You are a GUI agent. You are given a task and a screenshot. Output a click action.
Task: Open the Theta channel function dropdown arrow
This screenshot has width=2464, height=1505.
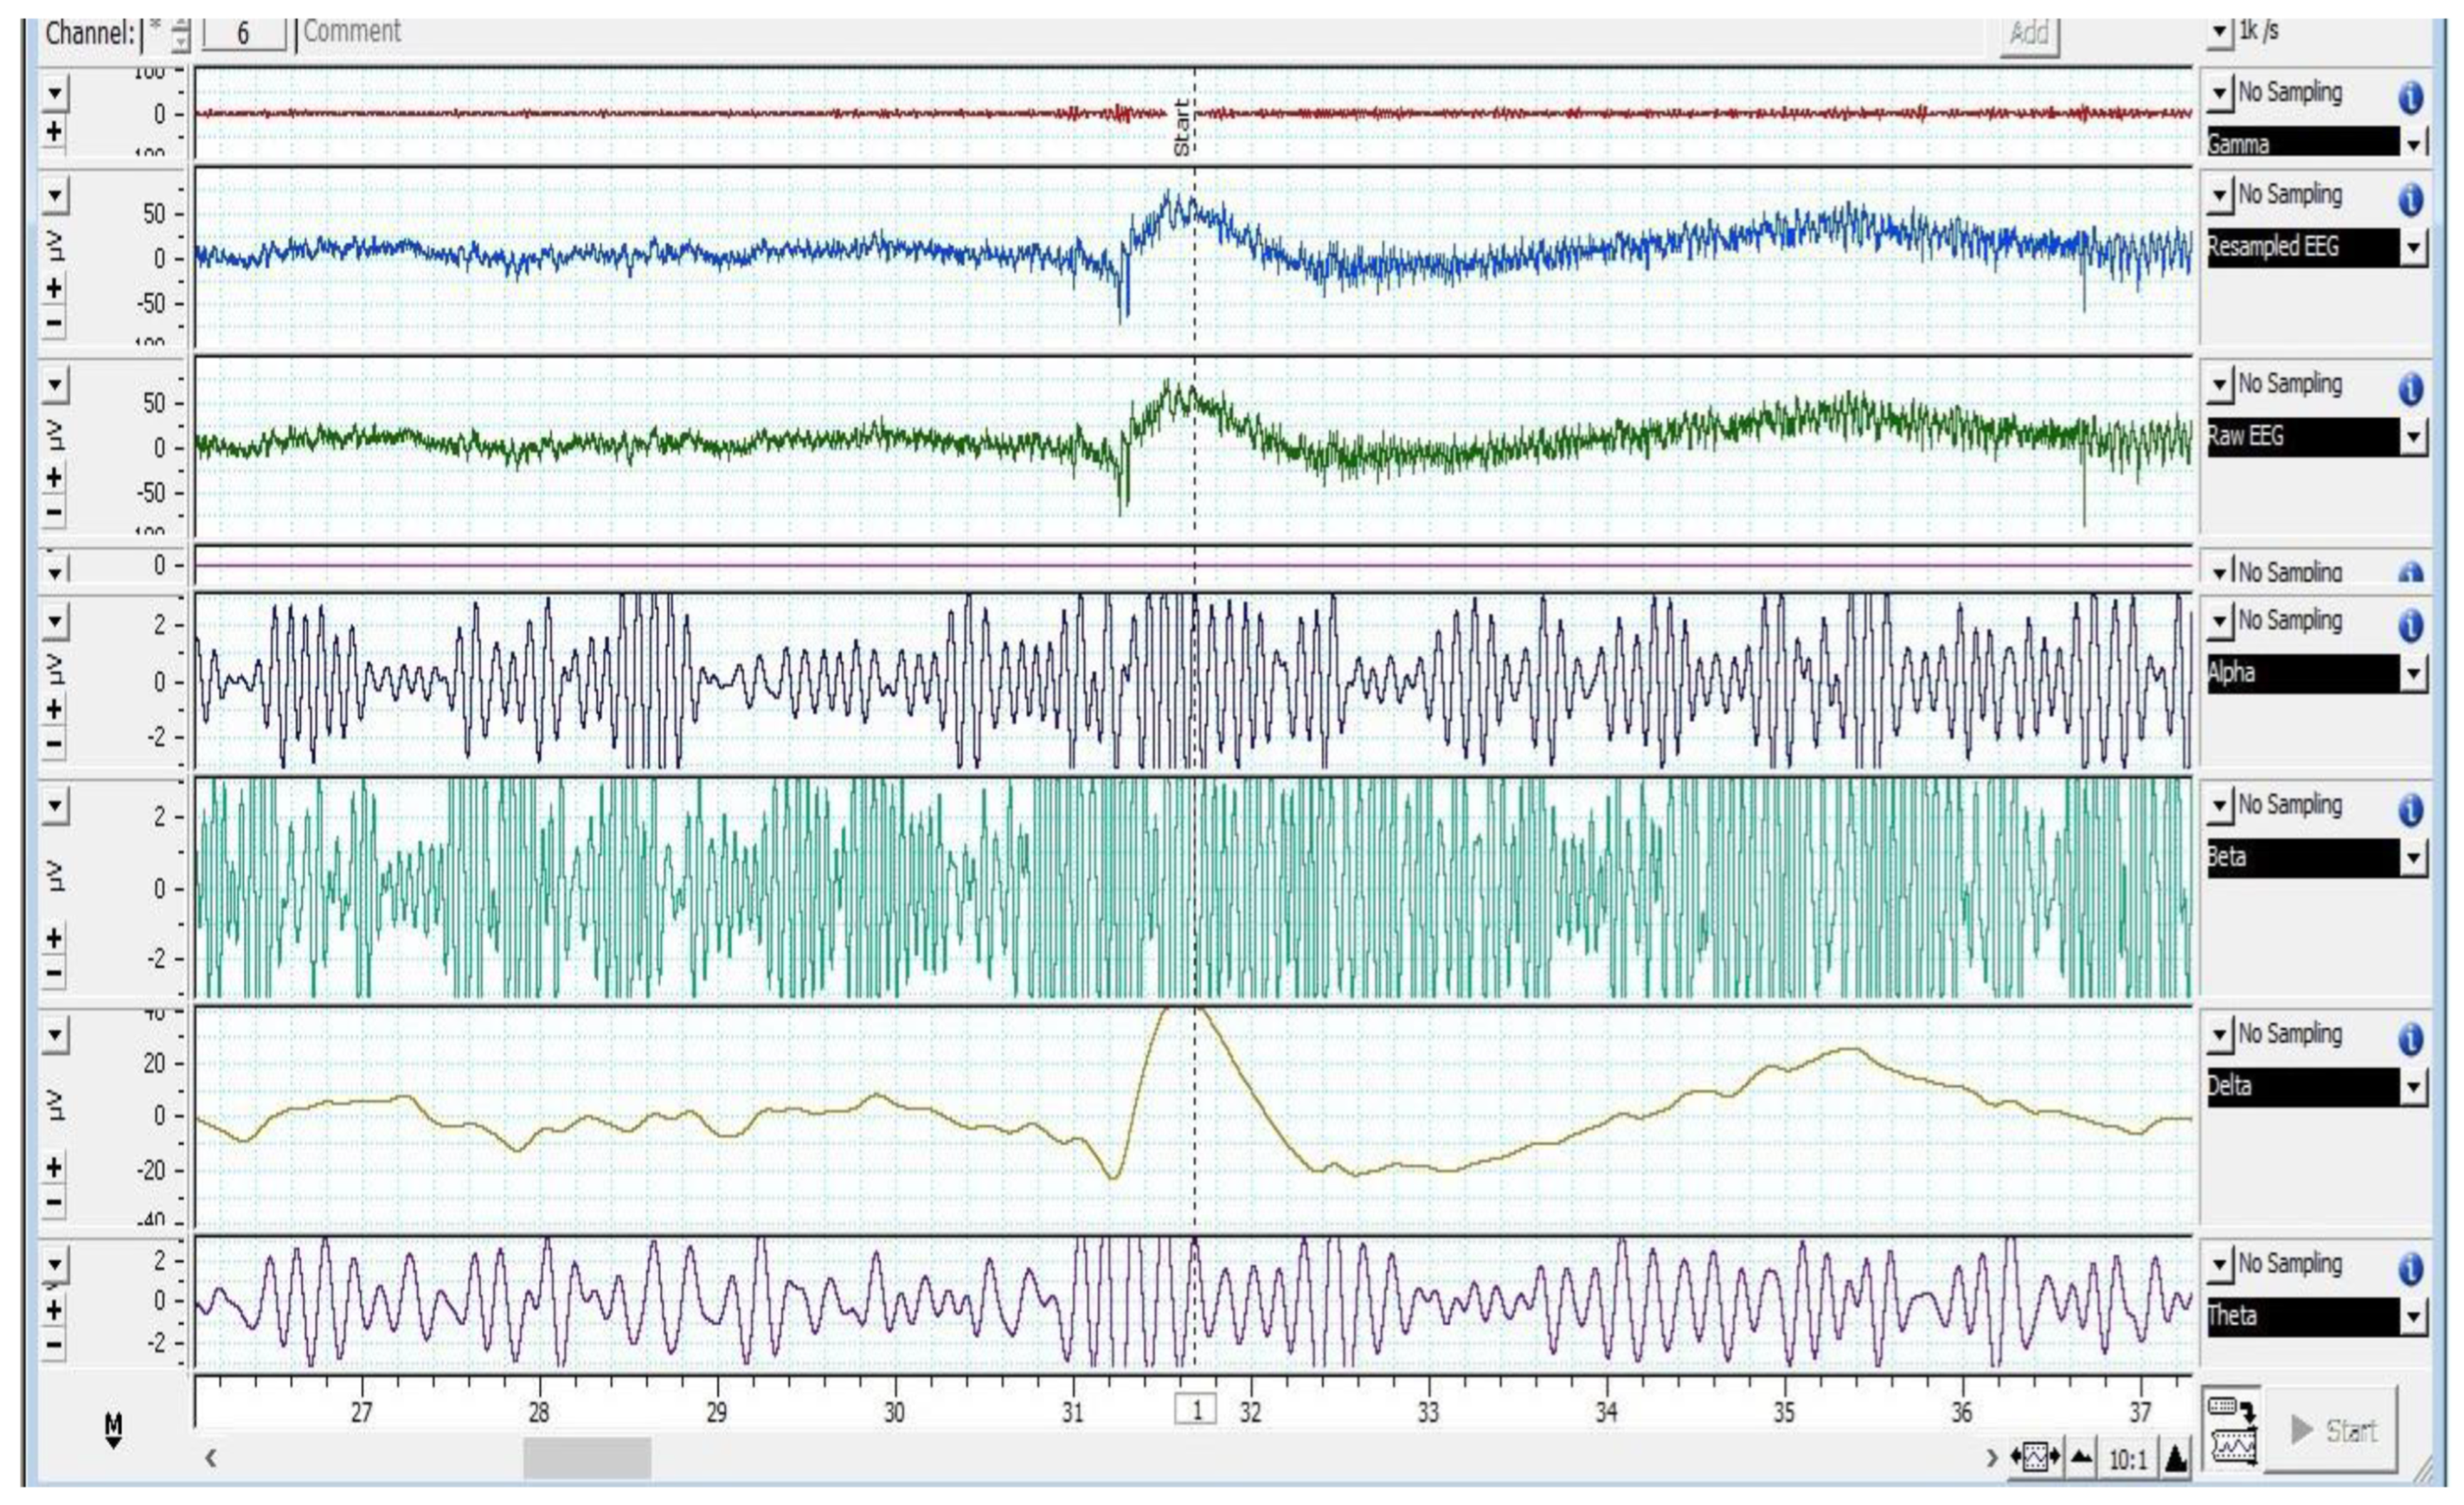point(2414,1317)
